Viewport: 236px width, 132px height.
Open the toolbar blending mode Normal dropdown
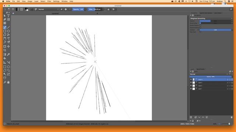(48, 9)
